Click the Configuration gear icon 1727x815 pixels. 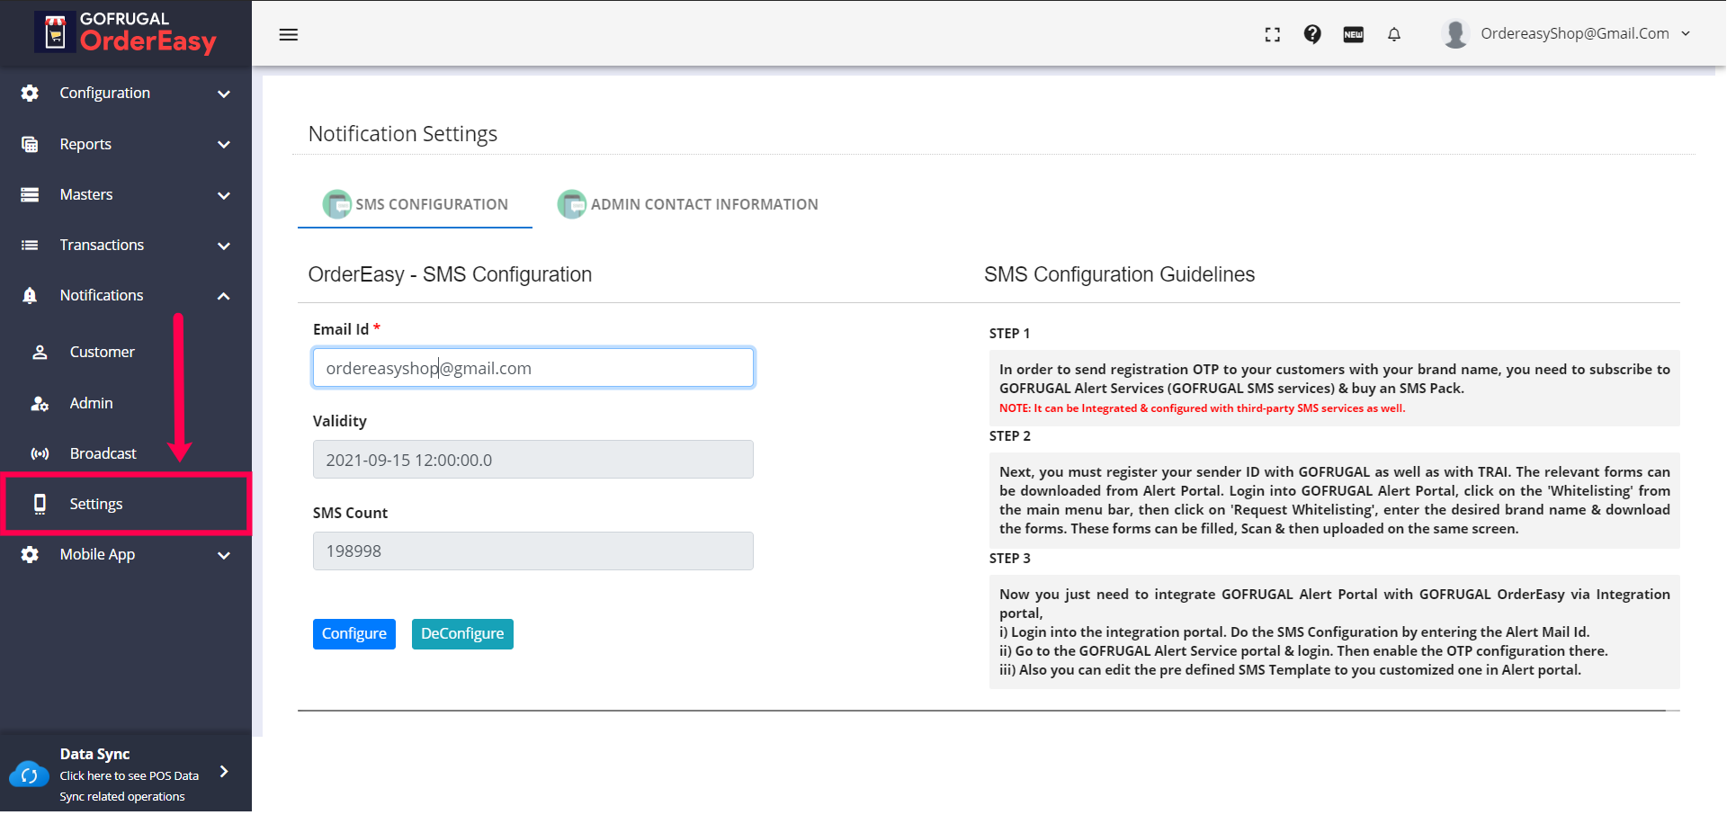click(x=30, y=93)
